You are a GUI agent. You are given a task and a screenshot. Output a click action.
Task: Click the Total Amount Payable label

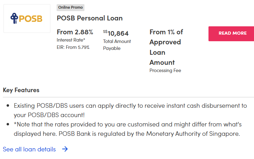[x=117, y=45]
